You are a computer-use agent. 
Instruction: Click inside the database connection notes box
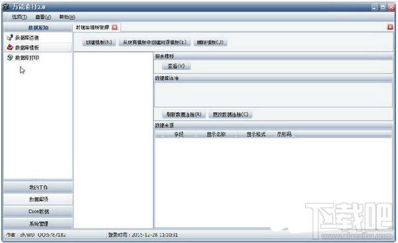click(273, 95)
